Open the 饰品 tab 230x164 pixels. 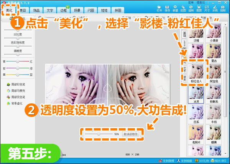[36, 10]
